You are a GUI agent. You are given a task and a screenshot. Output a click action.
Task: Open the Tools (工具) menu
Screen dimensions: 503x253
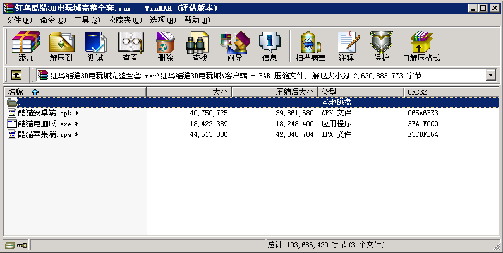point(87,20)
